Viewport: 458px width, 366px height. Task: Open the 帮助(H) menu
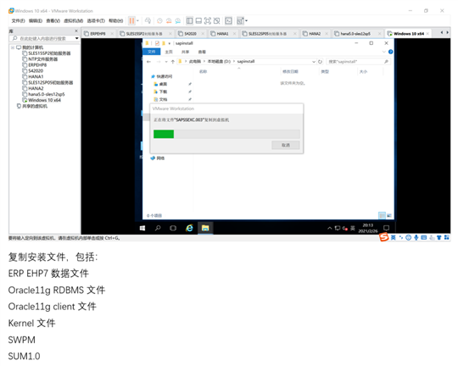(x=115, y=20)
